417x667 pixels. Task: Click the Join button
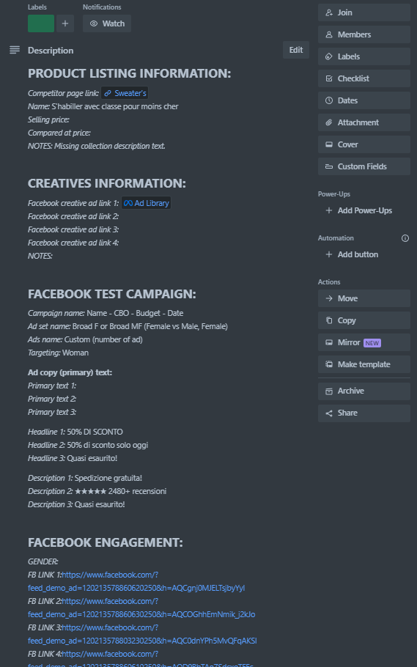pyautogui.click(x=364, y=12)
